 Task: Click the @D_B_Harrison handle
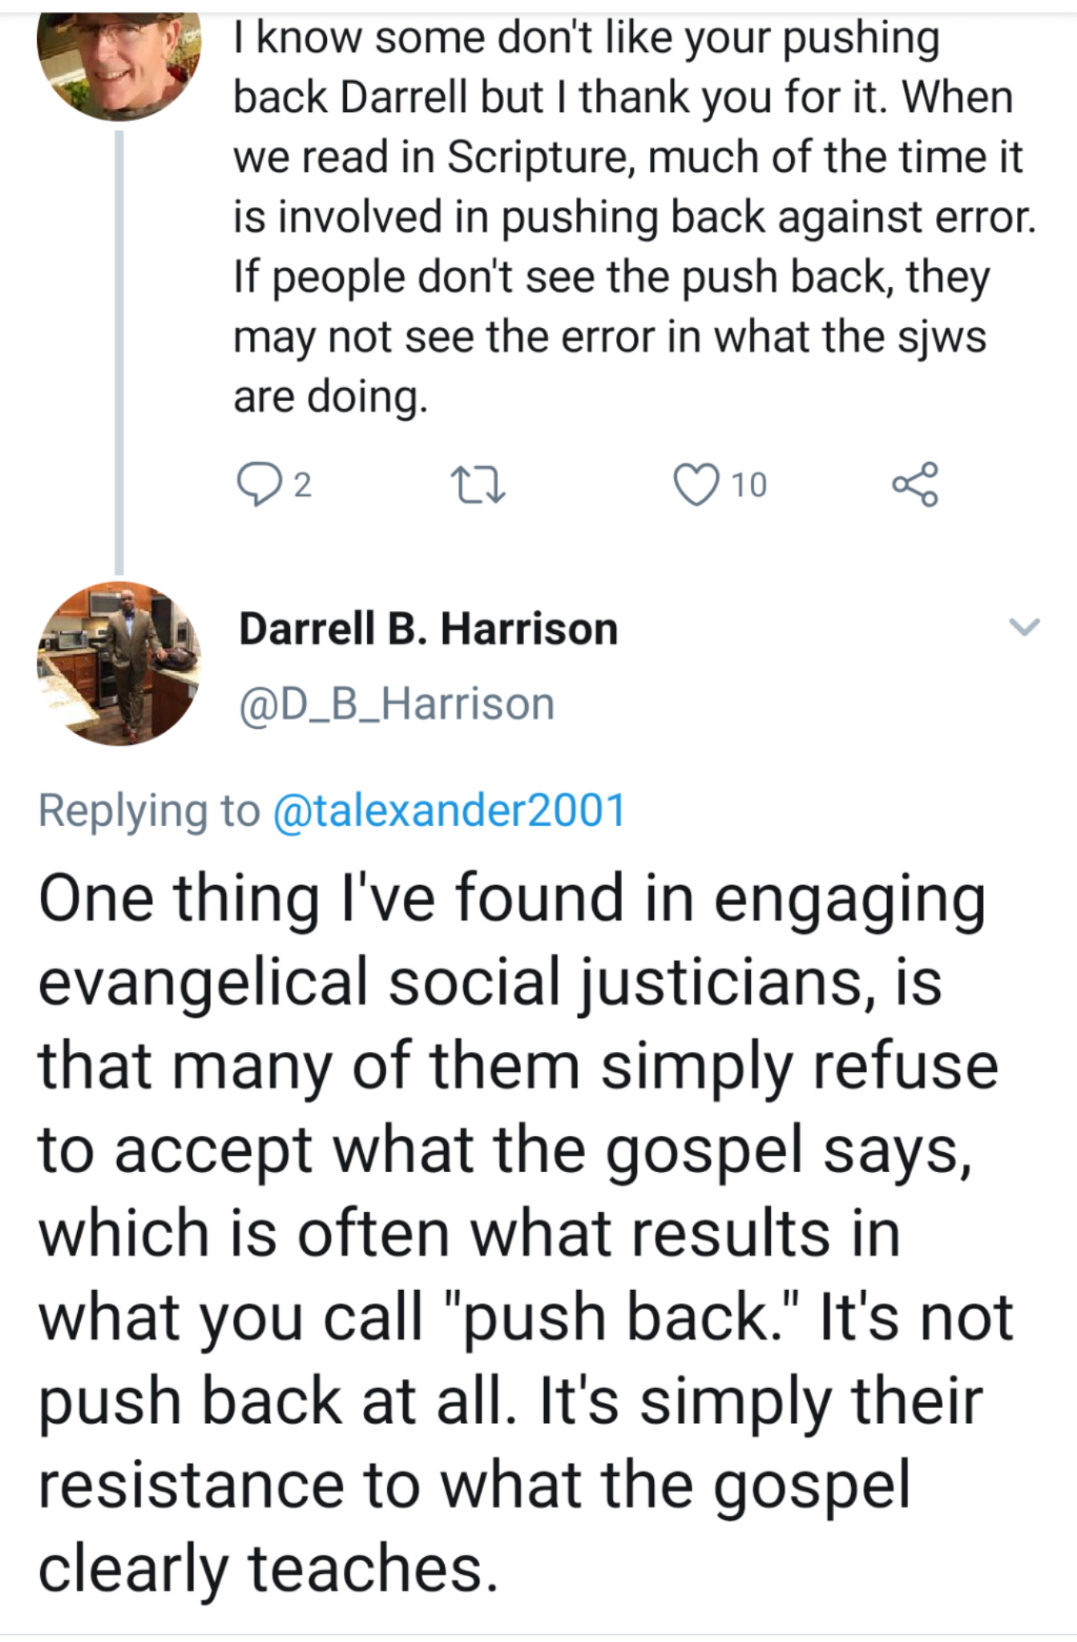(397, 704)
